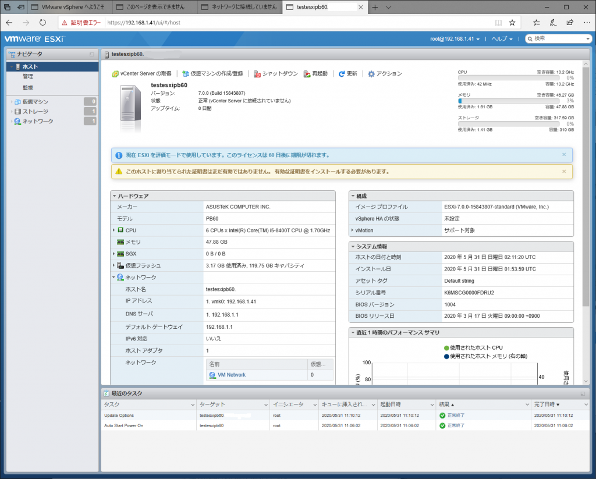
Task: Go back with the browser arrow
Action: pos(9,23)
